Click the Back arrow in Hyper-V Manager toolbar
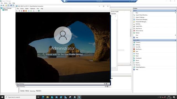The width and height of the screenshot is (177, 99). (1, 5)
